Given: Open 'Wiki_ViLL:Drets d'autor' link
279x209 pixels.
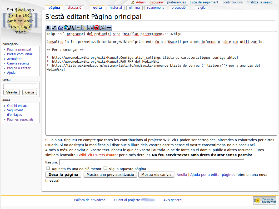Looking at the screenshot, I should 98,155.
